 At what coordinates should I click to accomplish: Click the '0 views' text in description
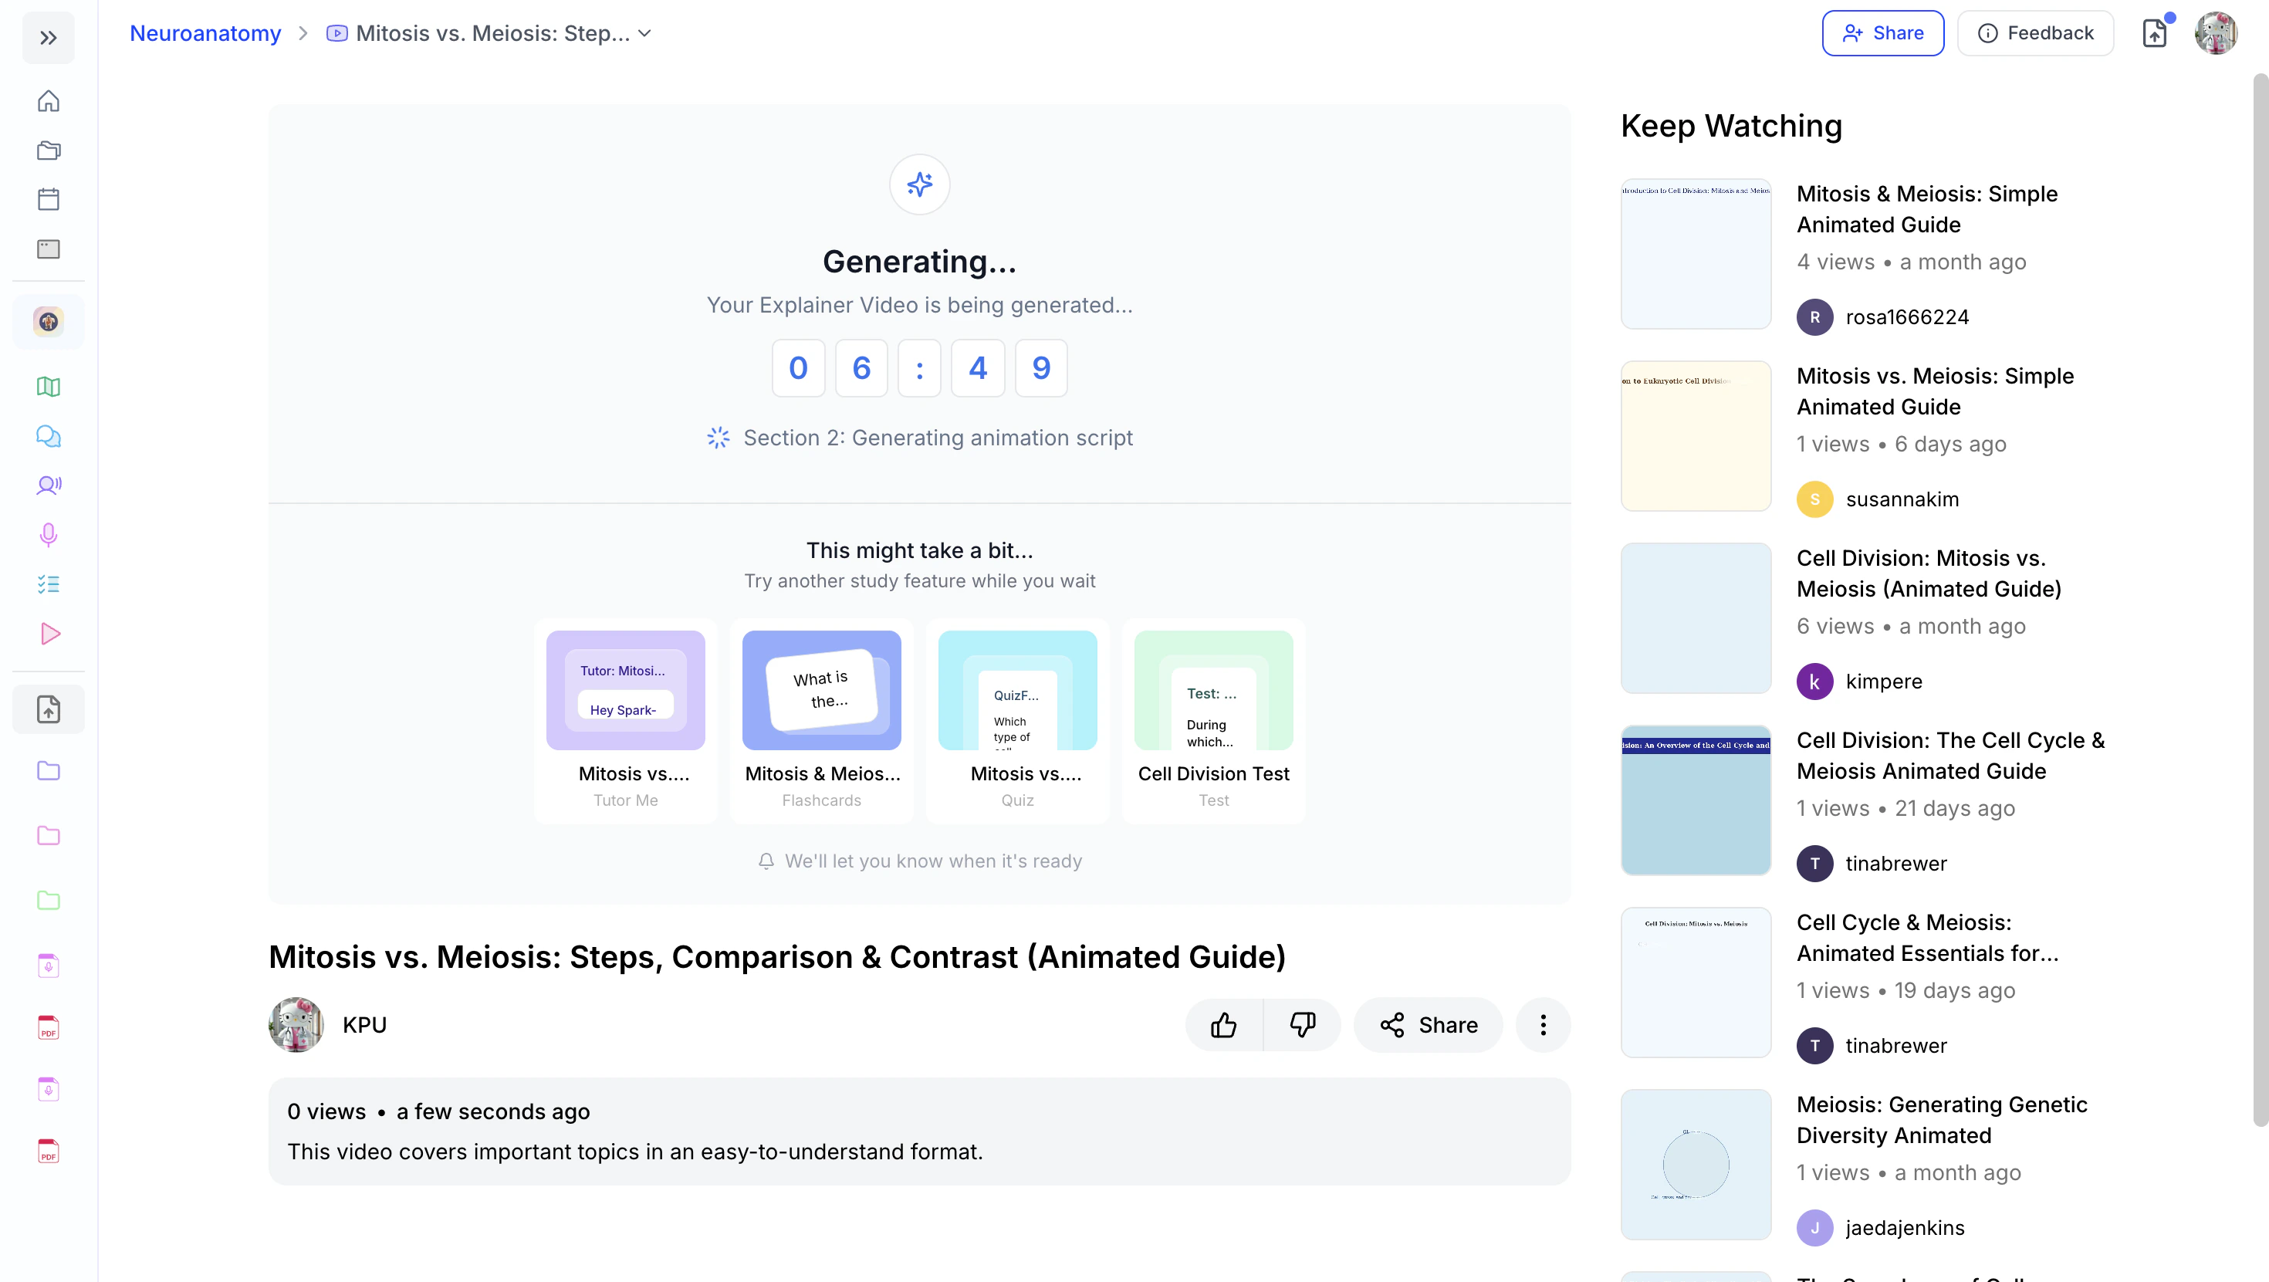click(326, 1112)
